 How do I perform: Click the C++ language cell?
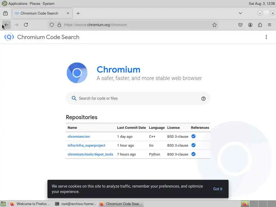click(x=152, y=136)
